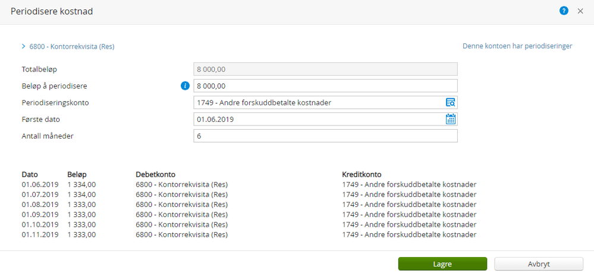Screen dimensions: 594x276
Task: Select the 01.06.2019 date in the table
Action: [40, 184]
